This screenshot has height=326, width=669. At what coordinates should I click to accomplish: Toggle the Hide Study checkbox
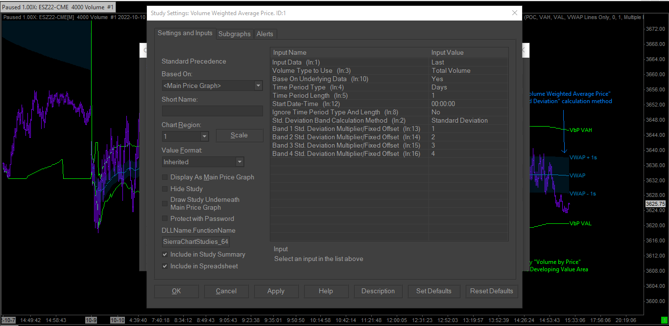pos(165,189)
